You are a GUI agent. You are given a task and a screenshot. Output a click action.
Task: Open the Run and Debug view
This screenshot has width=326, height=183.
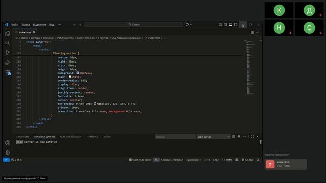point(8,63)
